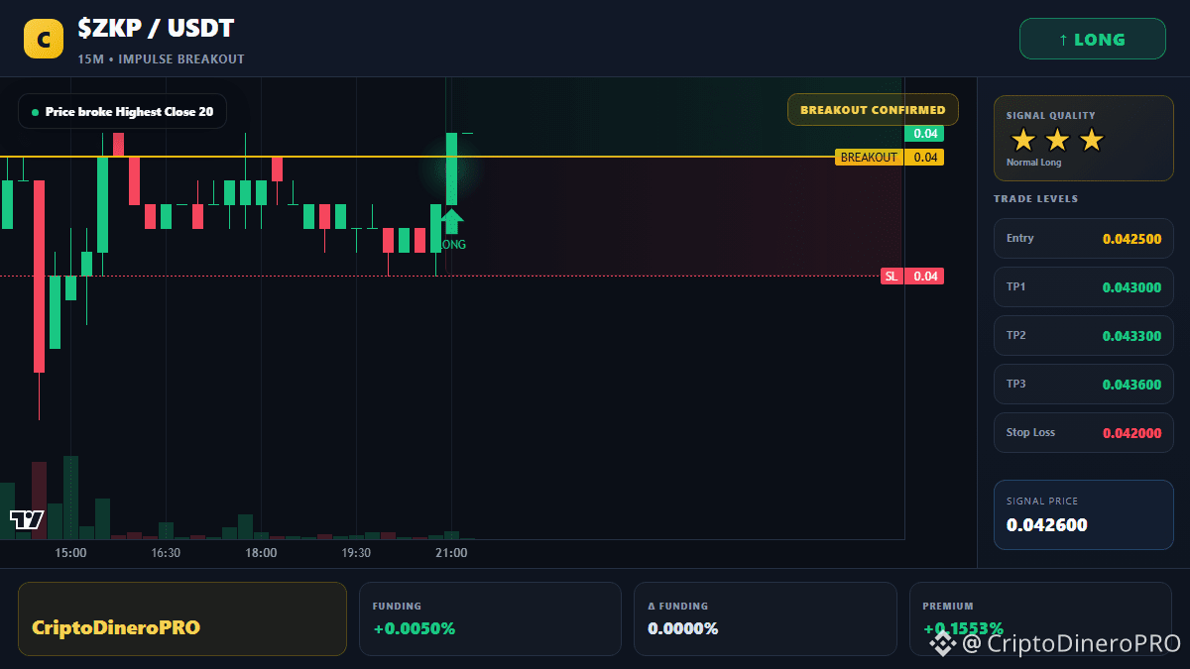Click the CriptoDineroPRO brand card

[182, 618]
